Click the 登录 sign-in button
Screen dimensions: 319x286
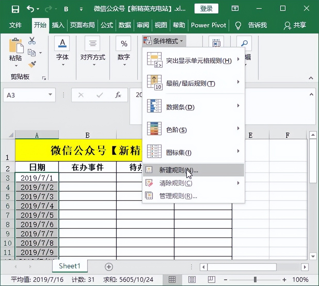(x=206, y=9)
